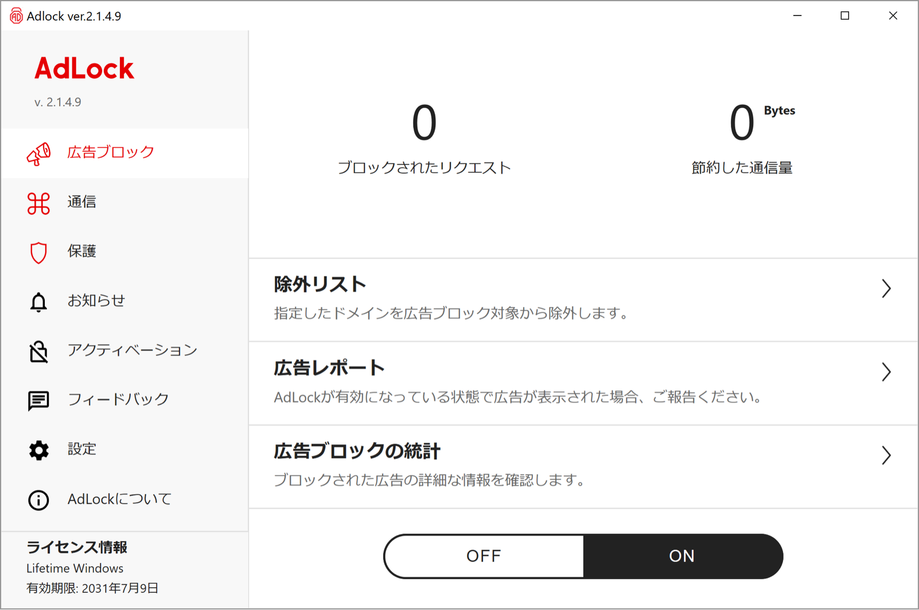Click the フィードバック speech bubble icon

(x=38, y=400)
